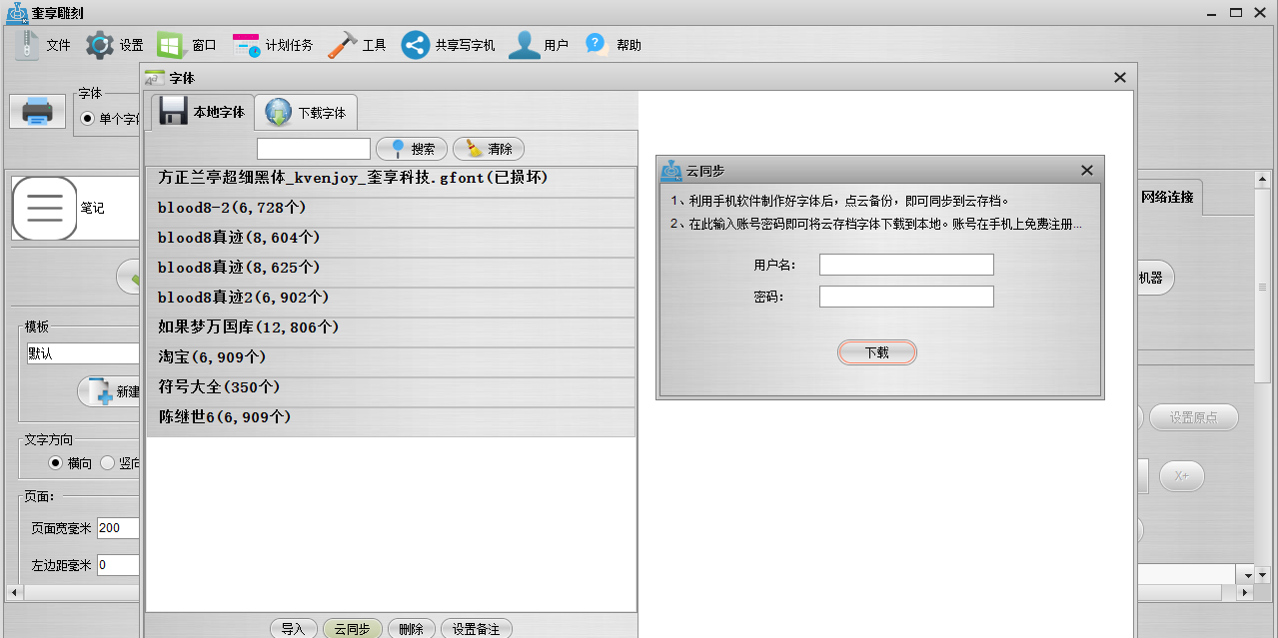Click the 用户名 input field
The image size is (1278, 638).
pos(906,265)
